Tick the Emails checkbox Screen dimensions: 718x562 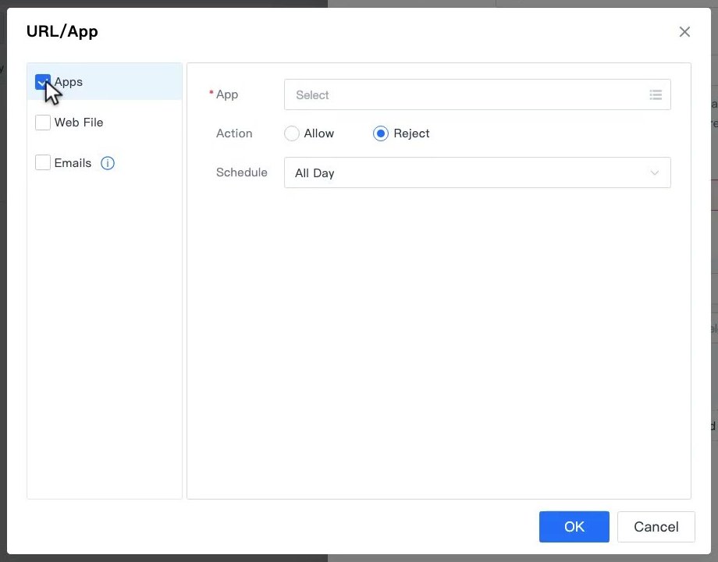click(x=43, y=162)
